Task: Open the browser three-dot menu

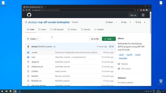Action: 149,10
